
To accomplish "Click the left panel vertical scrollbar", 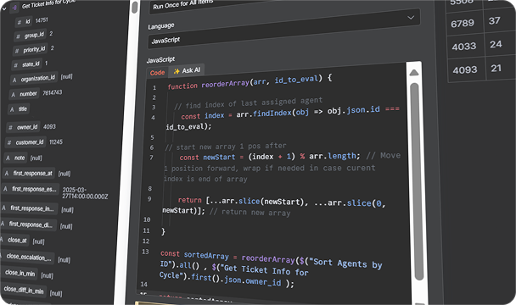I will point(134,8).
